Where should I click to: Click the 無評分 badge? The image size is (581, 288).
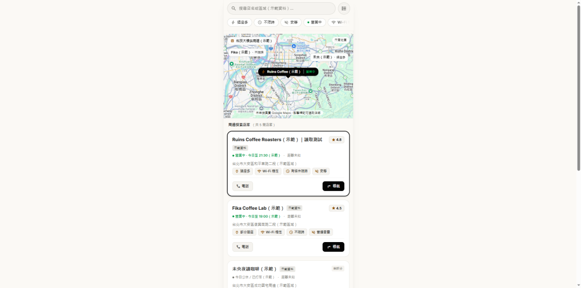[x=338, y=268]
